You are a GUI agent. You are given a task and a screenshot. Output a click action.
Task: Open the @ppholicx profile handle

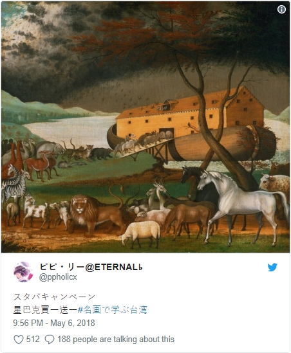[x=58, y=277]
